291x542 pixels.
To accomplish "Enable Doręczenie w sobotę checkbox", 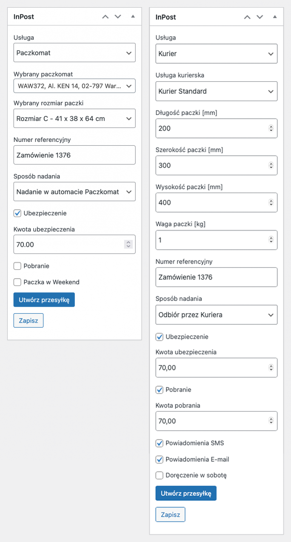I will (x=160, y=475).
